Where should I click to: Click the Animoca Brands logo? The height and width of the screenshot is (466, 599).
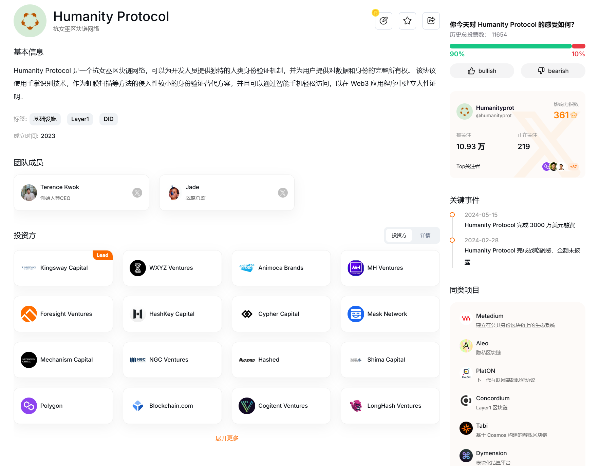(247, 268)
